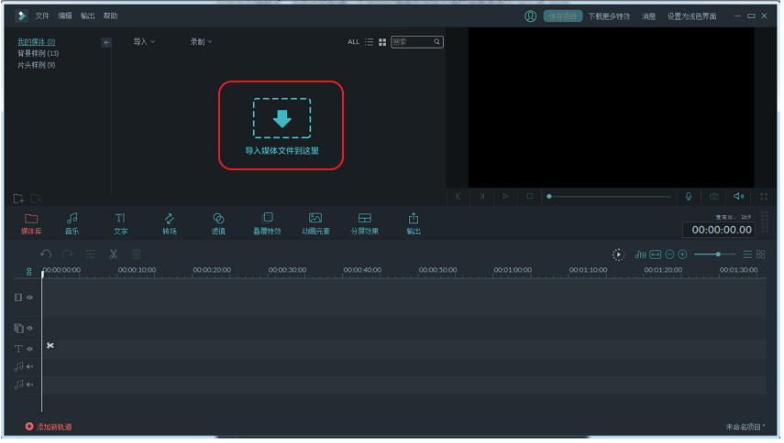Expand the 导入 import dropdown

point(144,42)
